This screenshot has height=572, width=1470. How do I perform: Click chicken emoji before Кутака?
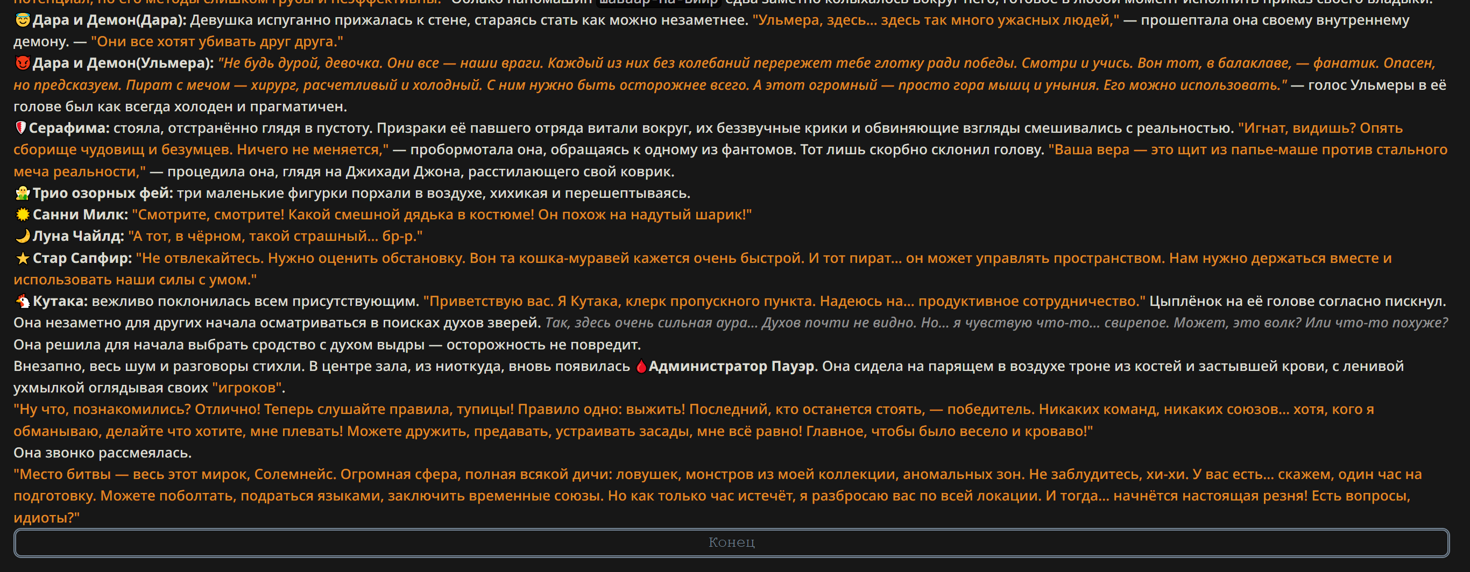[x=22, y=301]
